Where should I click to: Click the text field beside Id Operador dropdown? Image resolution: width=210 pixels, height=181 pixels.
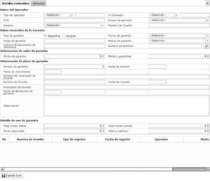195,15
